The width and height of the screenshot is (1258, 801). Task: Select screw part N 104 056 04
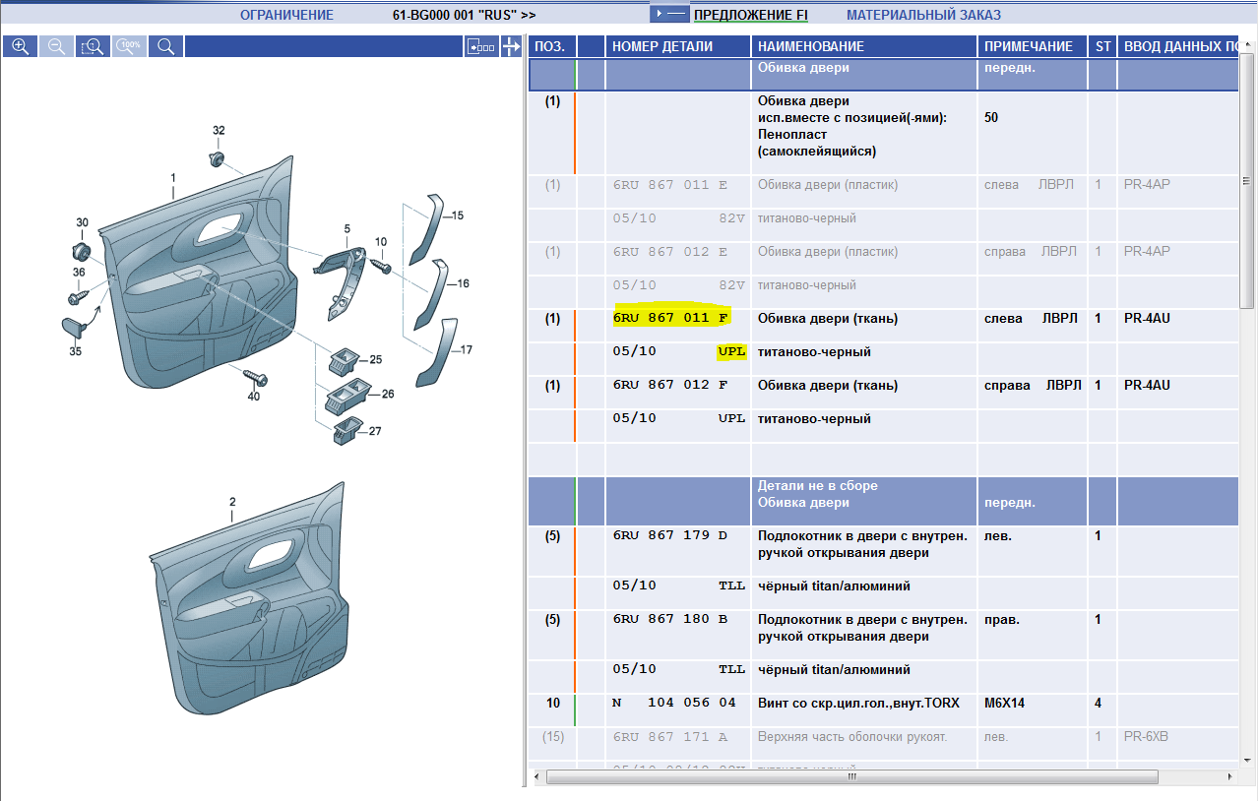pos(673,704)
